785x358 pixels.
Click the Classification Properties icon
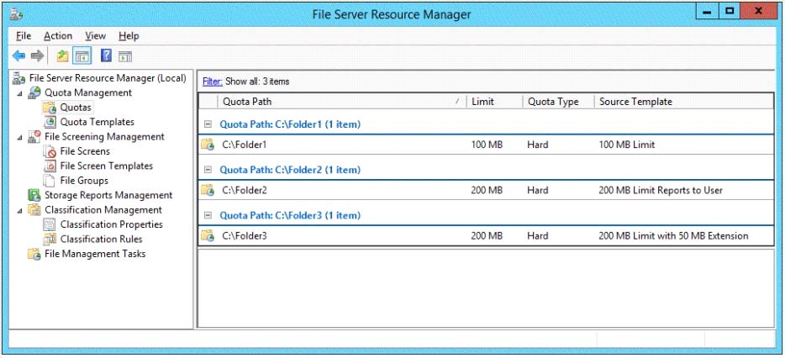point(50,224)
